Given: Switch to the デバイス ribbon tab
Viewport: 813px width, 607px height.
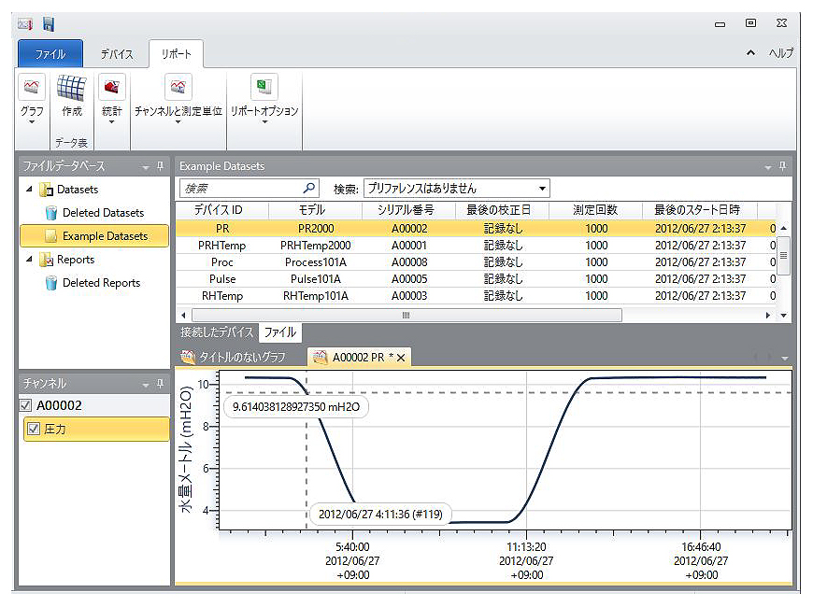Looking at the screenshot, I should pos(117,54).
